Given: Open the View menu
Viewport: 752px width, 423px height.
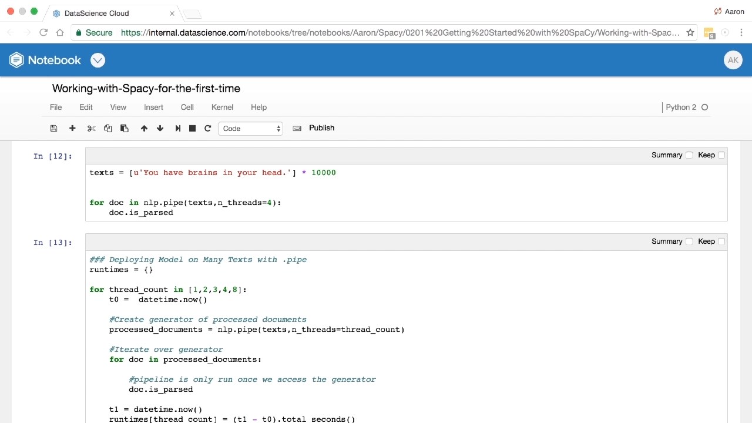Looking at the screenshot, I should 118,107.
